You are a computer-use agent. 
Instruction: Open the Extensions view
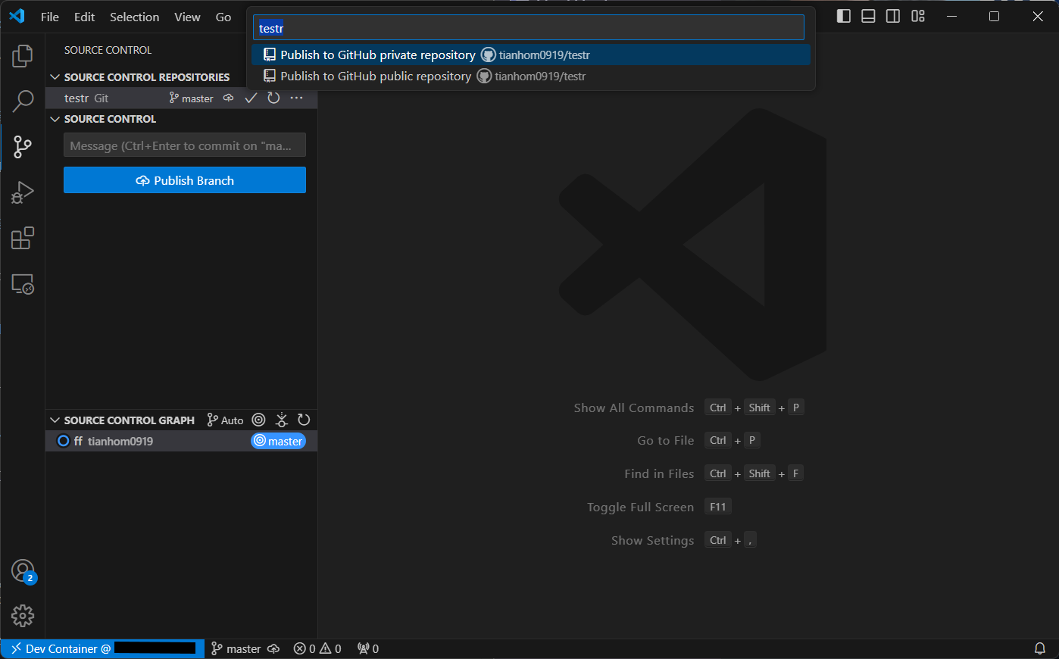coord(23,238)
